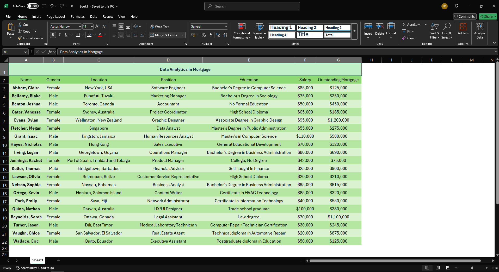
Task: Open the General number format dropdown
Action: (226, 27)
